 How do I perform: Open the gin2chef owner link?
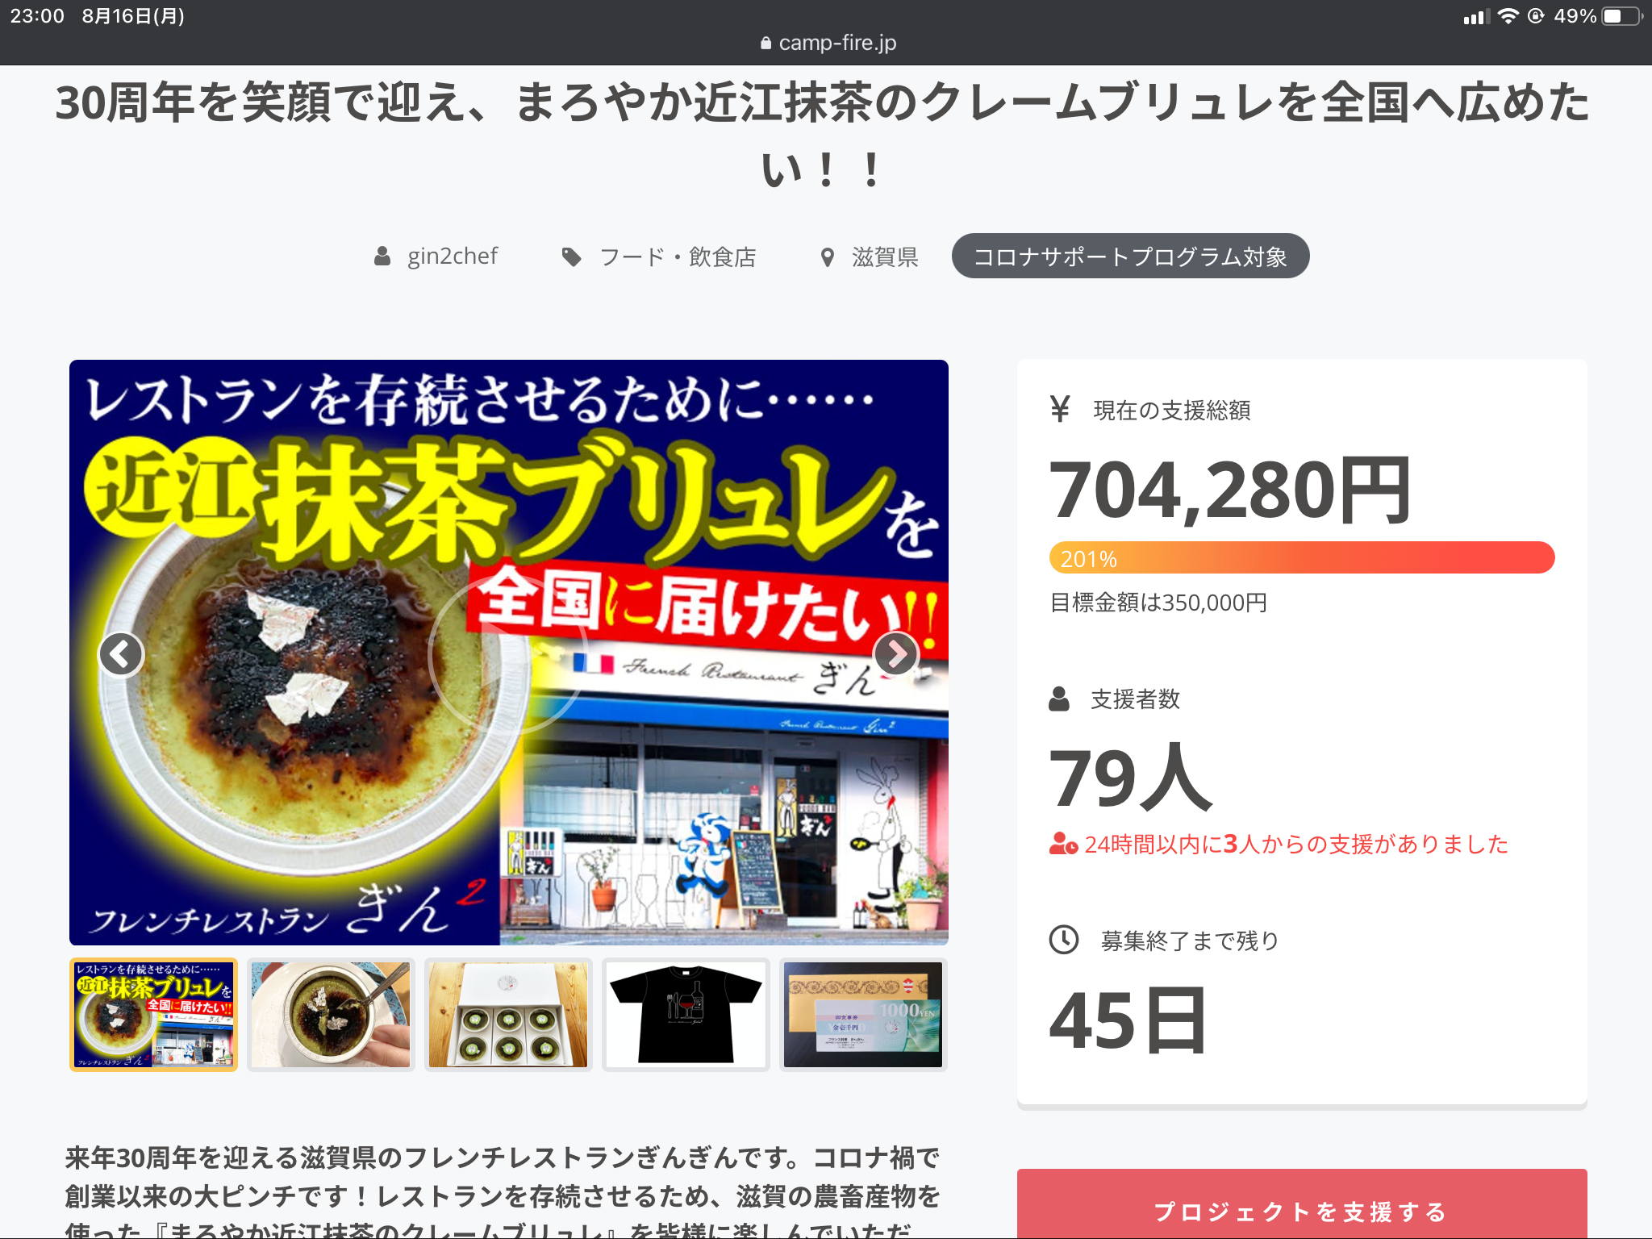click(453, 257)
